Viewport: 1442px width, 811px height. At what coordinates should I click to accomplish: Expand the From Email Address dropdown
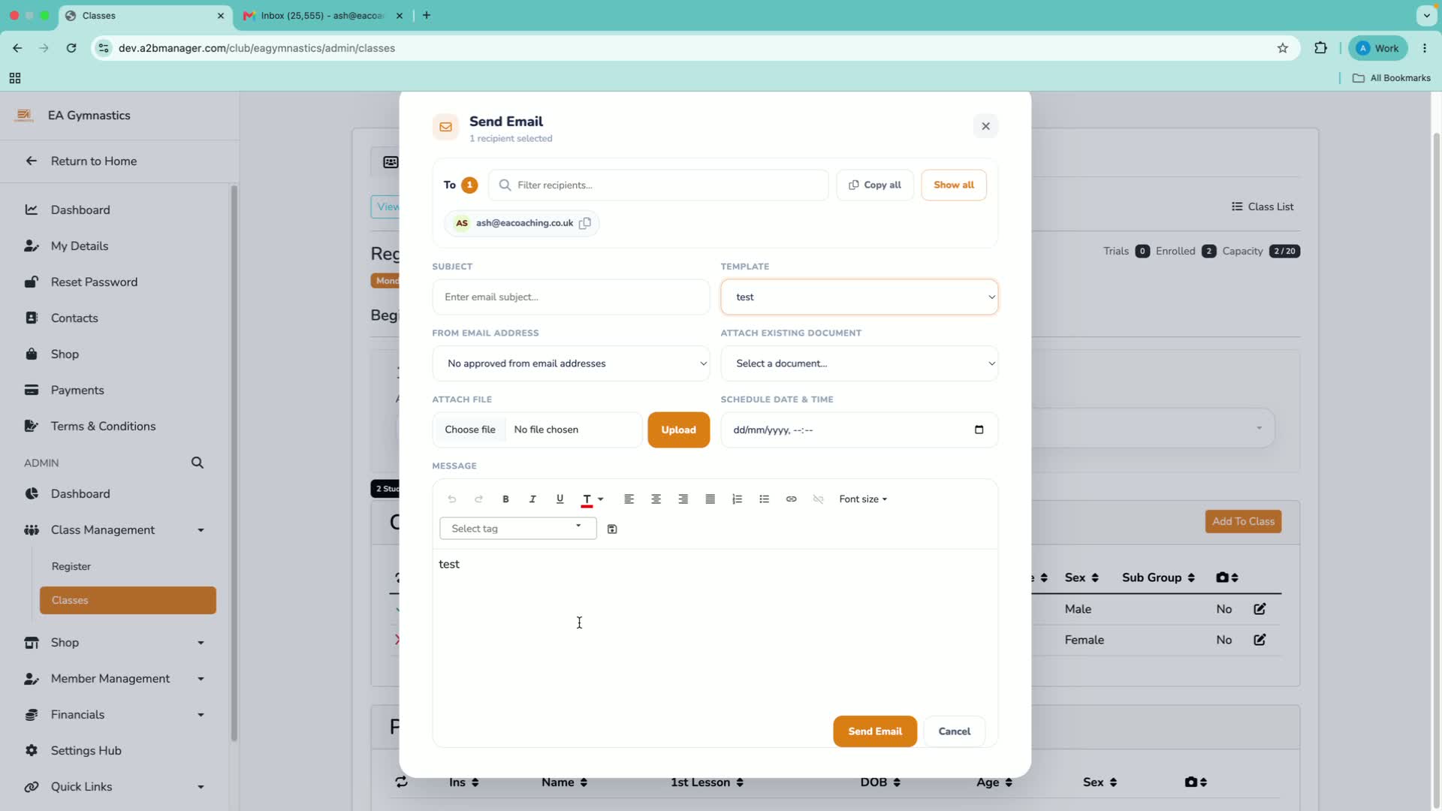click(571, 363)
